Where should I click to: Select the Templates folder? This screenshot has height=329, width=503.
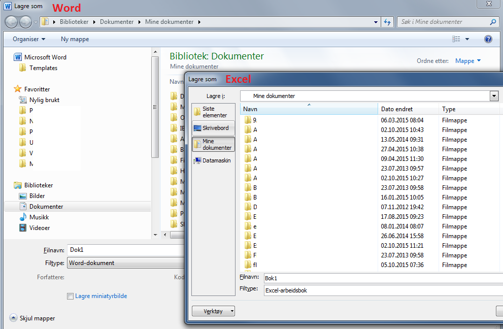tap(38, 68)
